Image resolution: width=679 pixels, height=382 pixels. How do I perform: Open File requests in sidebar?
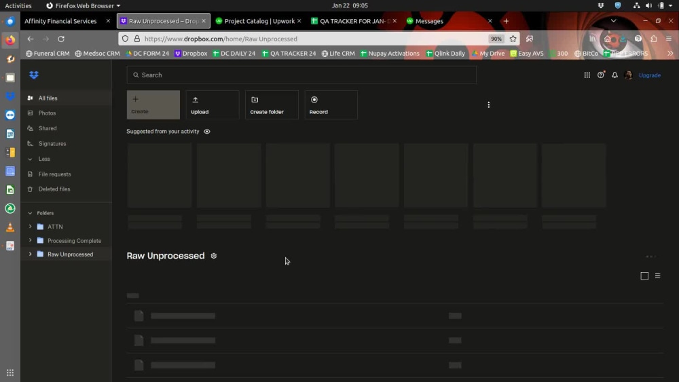(54, 174)
